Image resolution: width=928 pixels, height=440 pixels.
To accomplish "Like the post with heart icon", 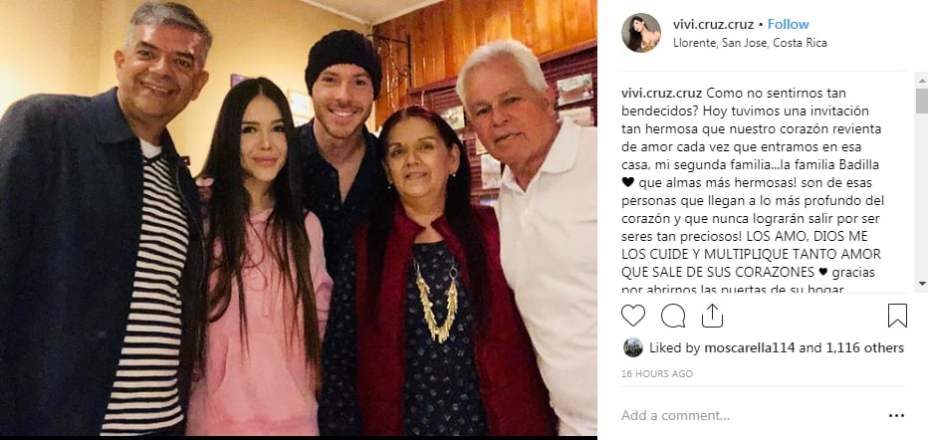I will (632, 316).
